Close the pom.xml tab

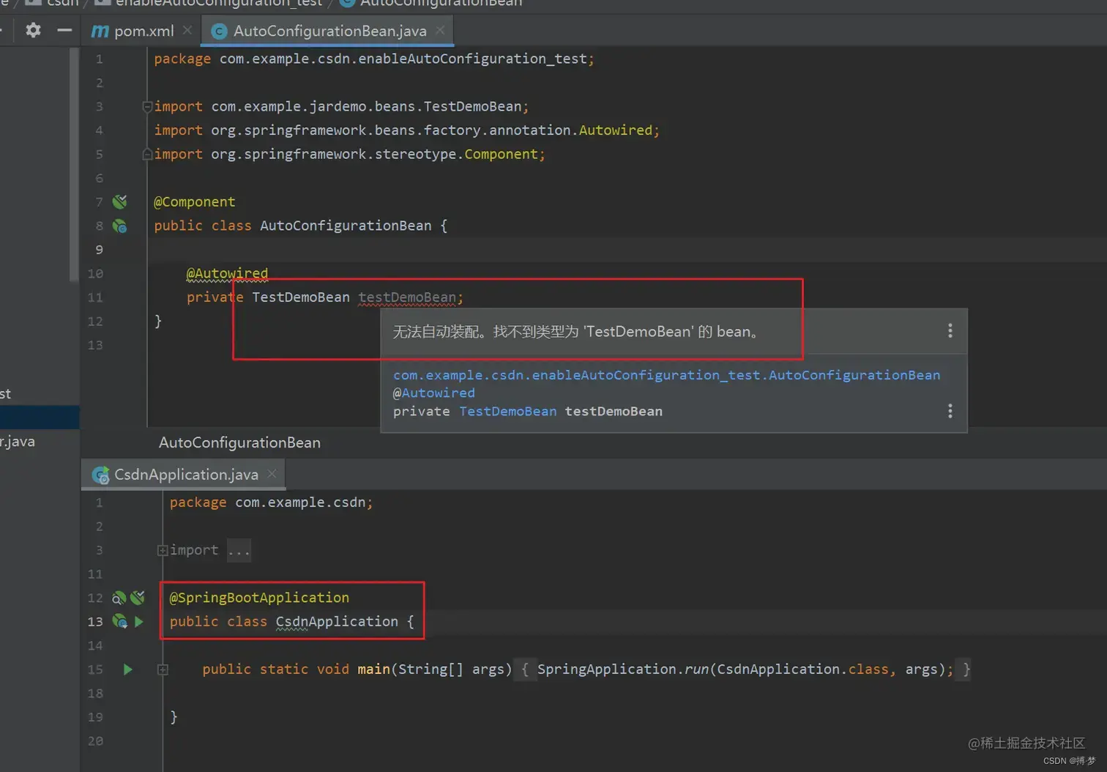pos(187,30)
